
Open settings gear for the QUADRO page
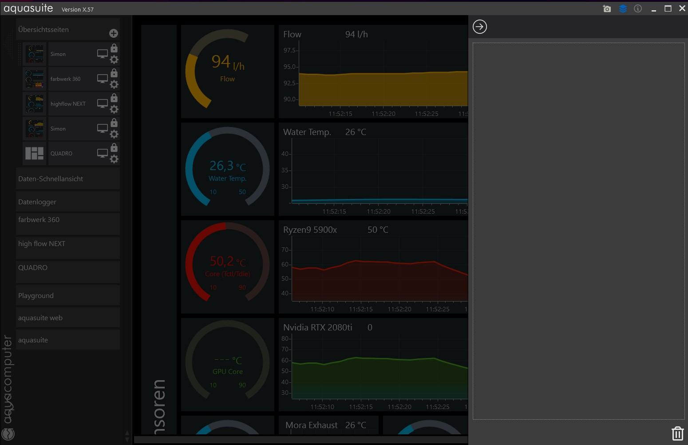click(x=114, y=159)
